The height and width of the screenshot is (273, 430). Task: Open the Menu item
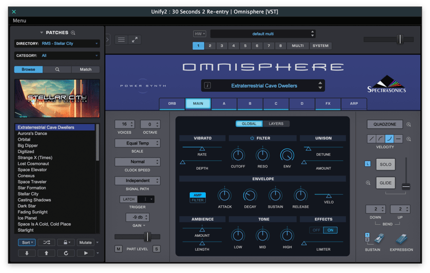19,21
